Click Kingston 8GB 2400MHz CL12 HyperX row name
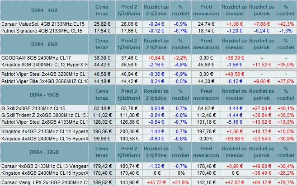Viewport: 297px width, 186px height. click(x=45, y=65)
